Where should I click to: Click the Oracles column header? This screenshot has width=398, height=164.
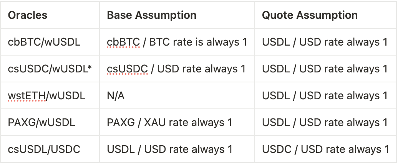[x=28, y=15]
